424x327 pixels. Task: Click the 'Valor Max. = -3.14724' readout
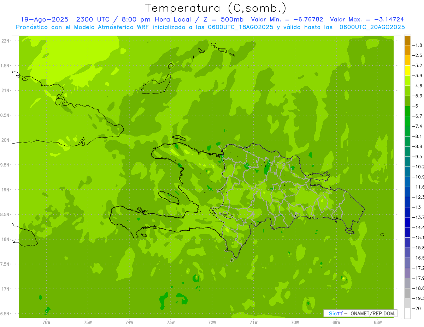pyautogui.click(x=367, y=19)
